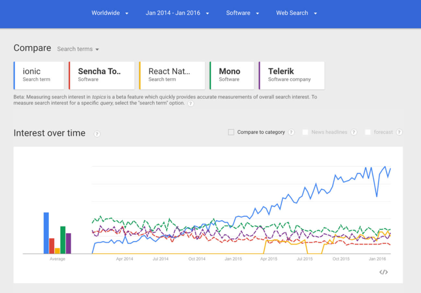The height and width of the screenshot is (293, 421).
Task: Open the Worldwide region dropdown
Action: point(110,13)
